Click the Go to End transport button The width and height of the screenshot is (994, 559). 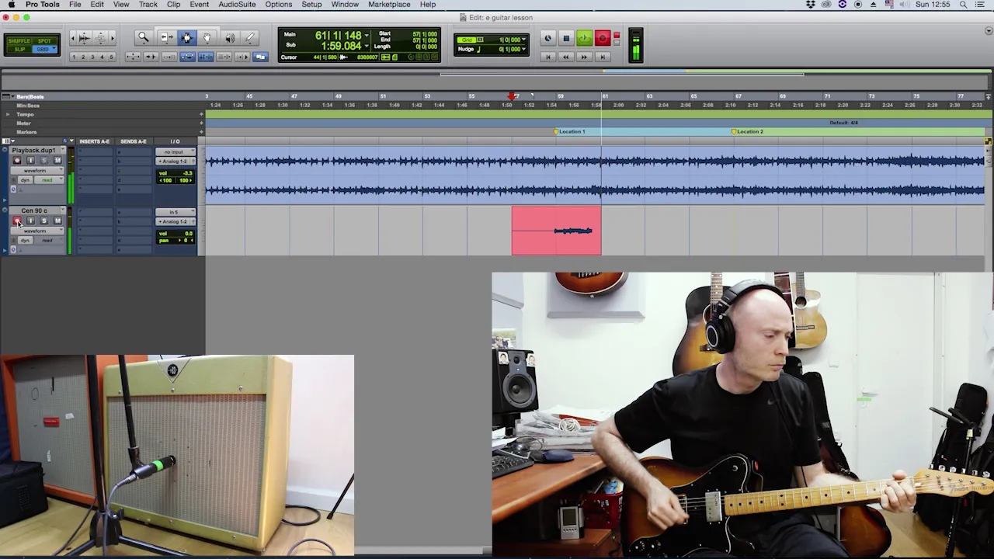[x=603, y=57]
